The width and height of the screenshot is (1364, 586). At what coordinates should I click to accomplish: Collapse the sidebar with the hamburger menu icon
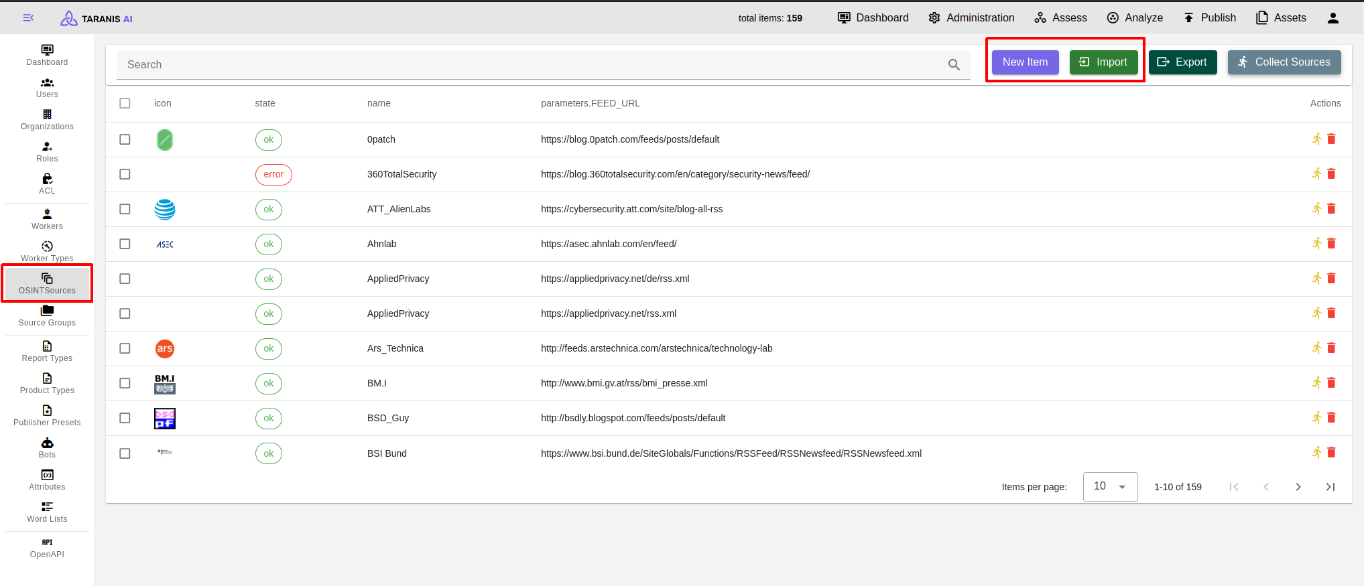tap(28, 18)
